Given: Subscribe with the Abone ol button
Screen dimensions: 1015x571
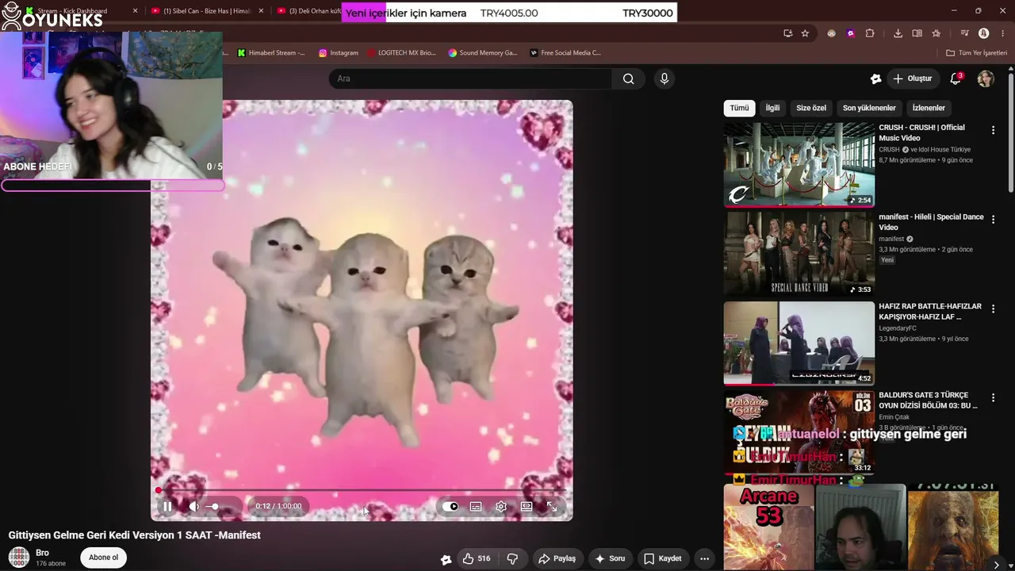Looking at the screenshot, I should [103, 558].
